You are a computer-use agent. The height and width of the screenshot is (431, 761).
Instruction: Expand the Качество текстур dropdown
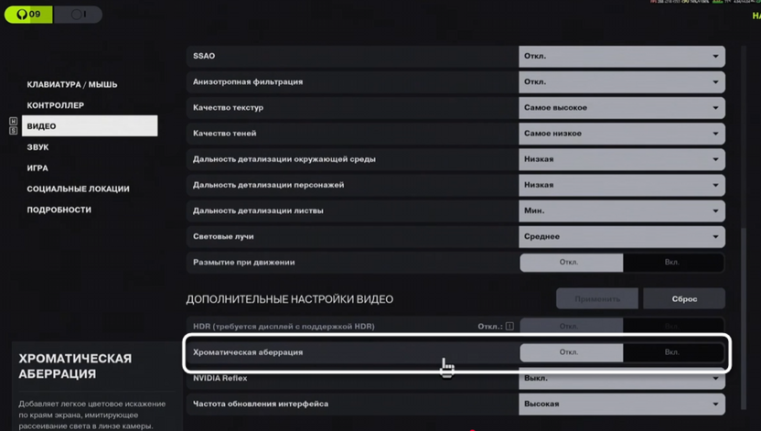[622, 108]
